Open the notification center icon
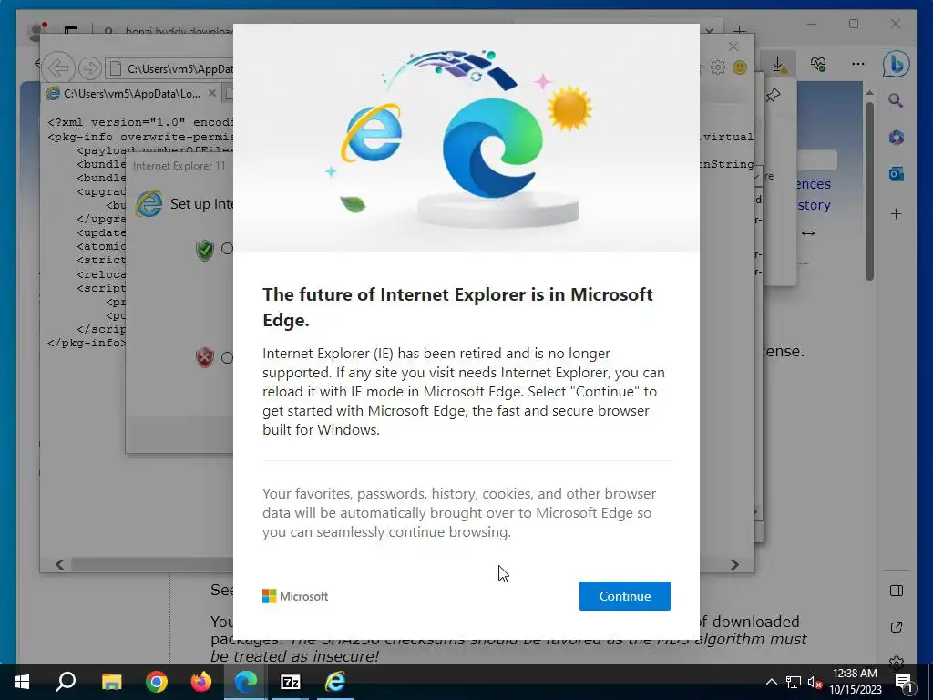Viewport: 933px width, 700px height. click(904, 682)
